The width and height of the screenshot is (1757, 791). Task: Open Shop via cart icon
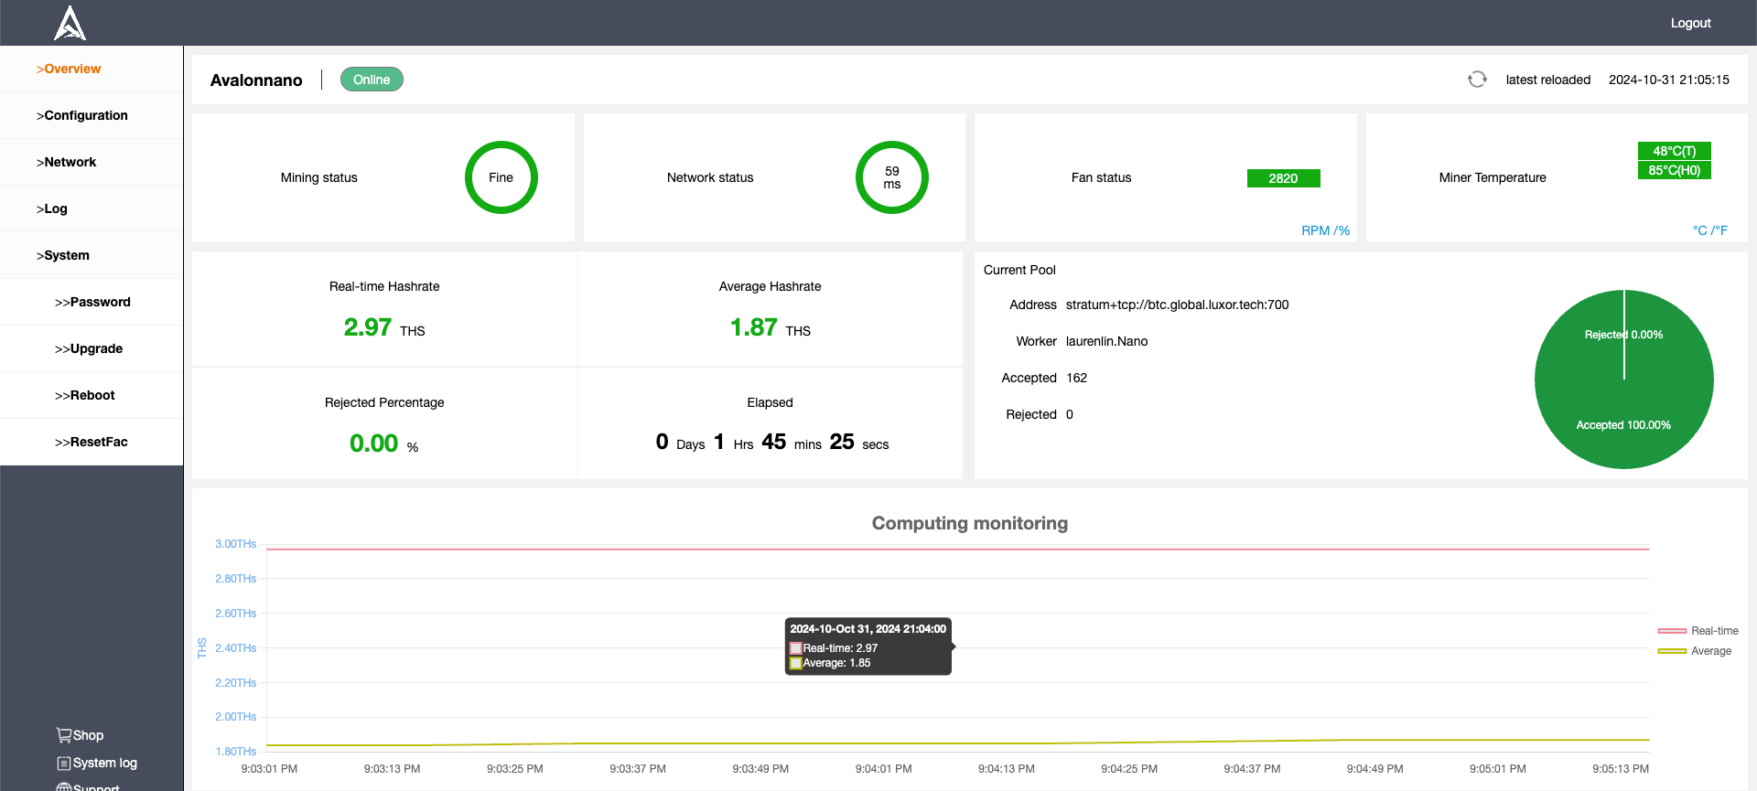coord(63,735)
